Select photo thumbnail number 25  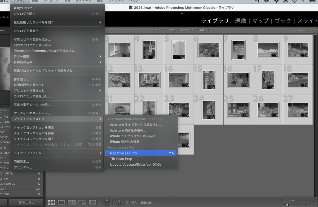click(238, 110)
